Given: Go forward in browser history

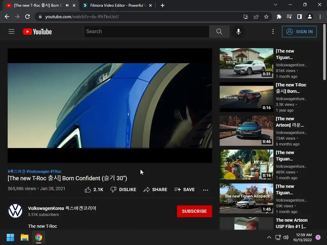Looking at the screenshot, I should [x=17, y=17].
